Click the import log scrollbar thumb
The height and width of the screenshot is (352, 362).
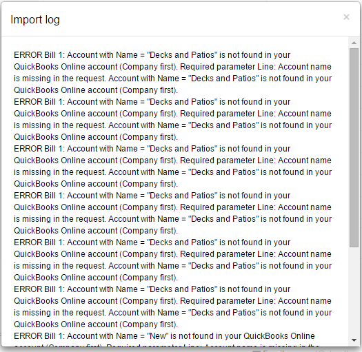pyautogui.click(x=354, y=147)
